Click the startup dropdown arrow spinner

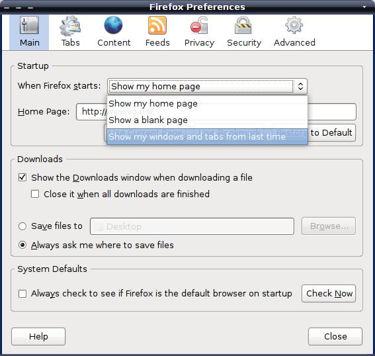[x=301, y=86]
